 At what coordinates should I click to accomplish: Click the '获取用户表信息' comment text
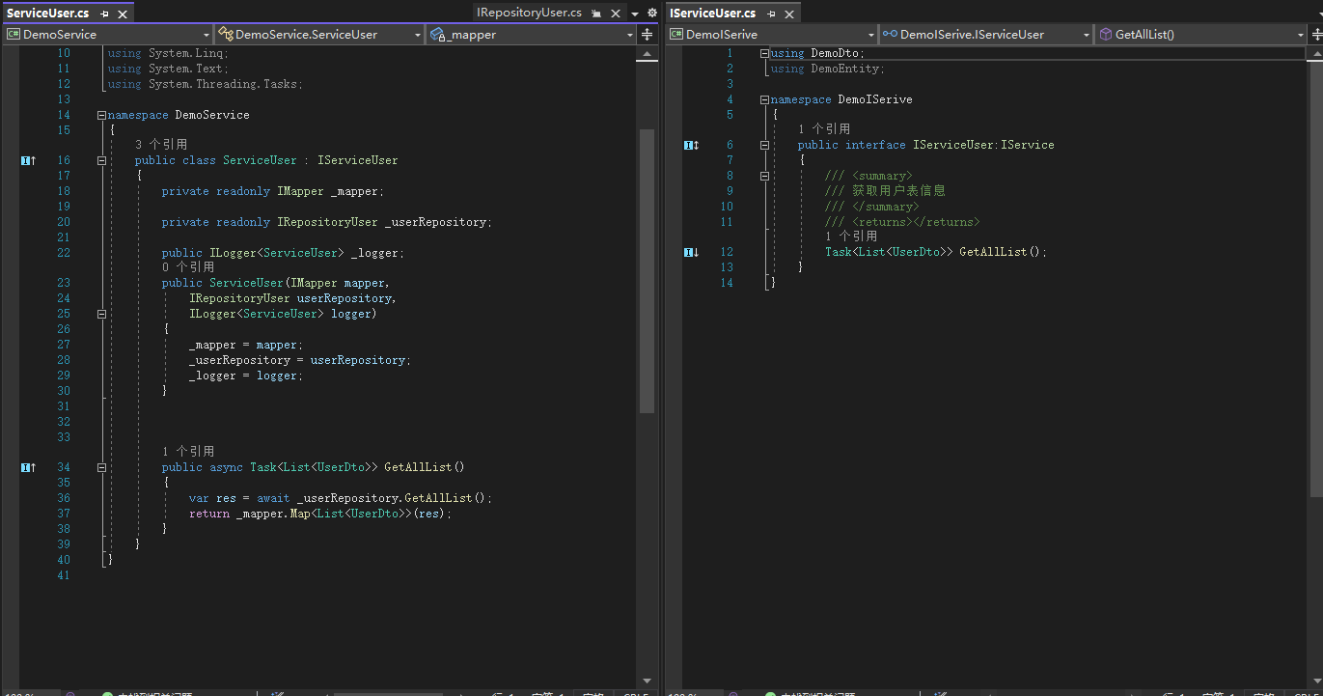898,191
